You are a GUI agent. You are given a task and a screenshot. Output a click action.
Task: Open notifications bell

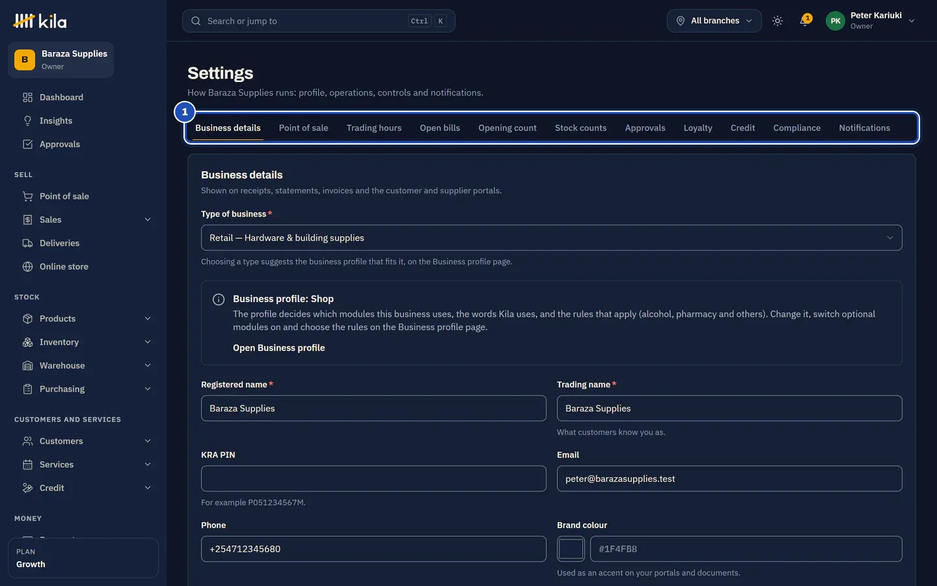(805, 21)
